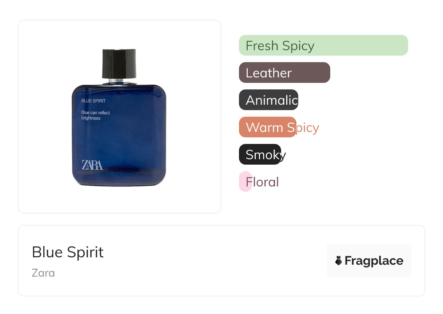443x314 pixels.
Task: Open the Zara brand name under the title
Action: 43,273
